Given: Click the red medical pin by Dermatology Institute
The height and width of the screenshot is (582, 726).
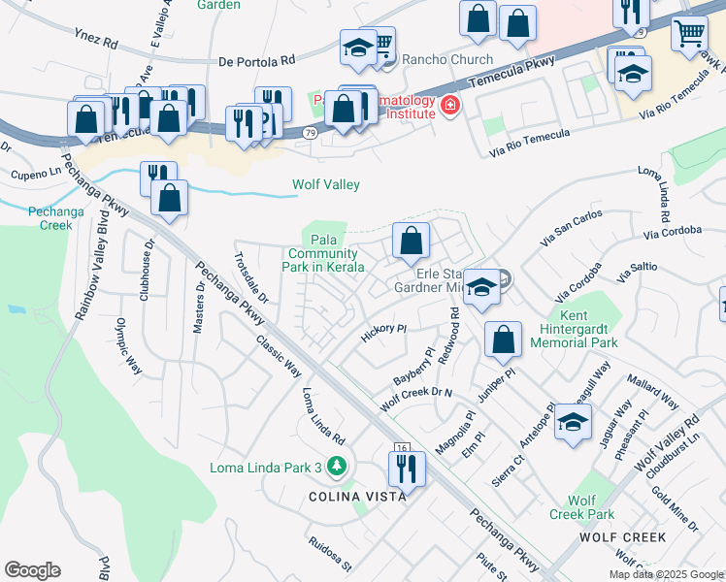Looking at the screenshot, I should [x=450, y=106].
